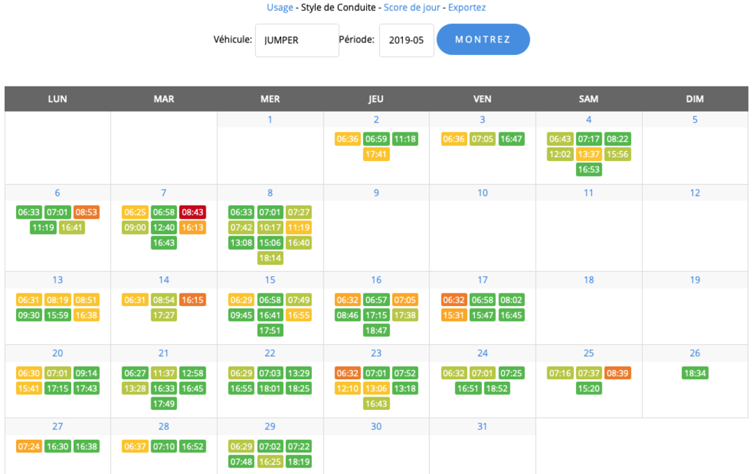Click day number 15 in the calendar
The image size is (753, 474).
pos(270,280)
